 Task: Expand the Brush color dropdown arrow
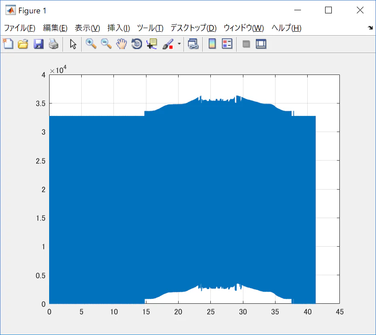click(x=179, y=44)
